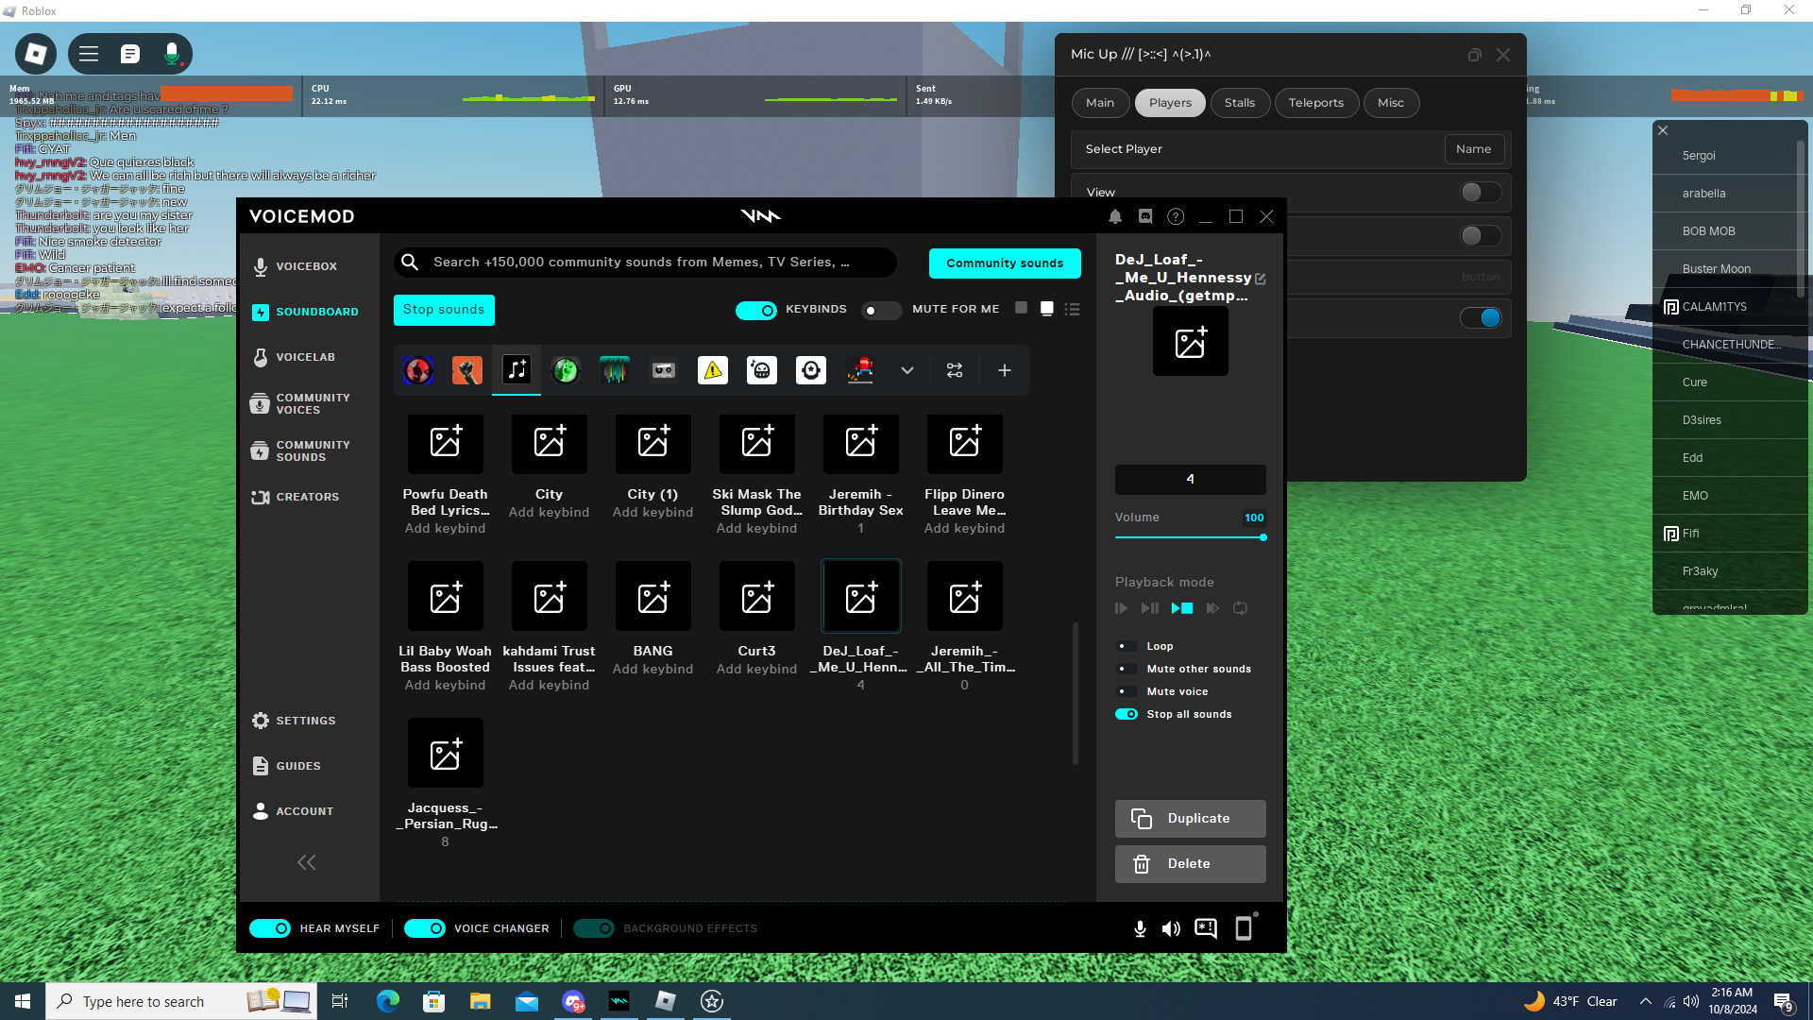Click the notification bell icon in Voicemod
This screenshot has height=1020, width=1813.
pos(1115,216)
